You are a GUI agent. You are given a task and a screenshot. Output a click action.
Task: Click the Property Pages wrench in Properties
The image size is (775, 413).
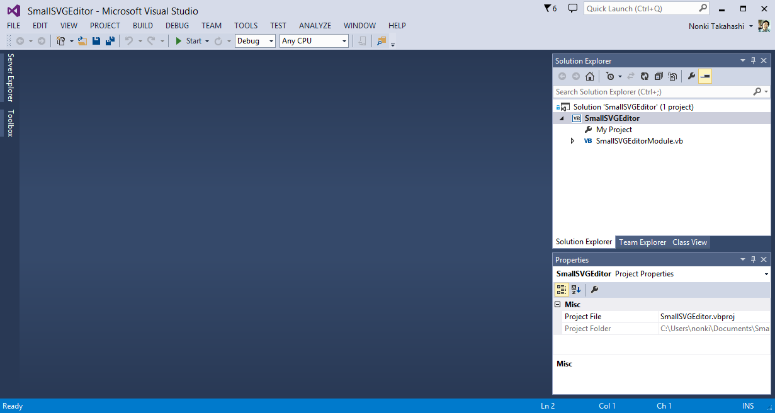(594, 290)
